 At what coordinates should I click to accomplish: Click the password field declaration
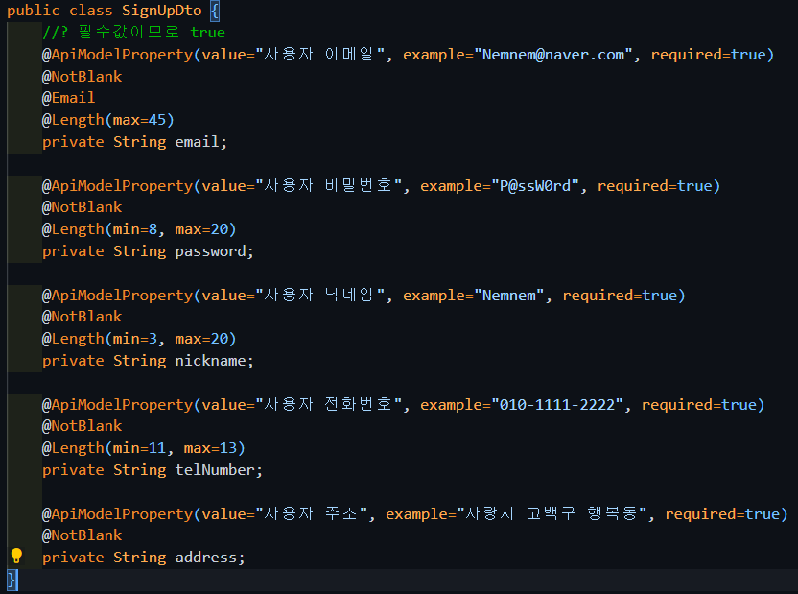148,251
